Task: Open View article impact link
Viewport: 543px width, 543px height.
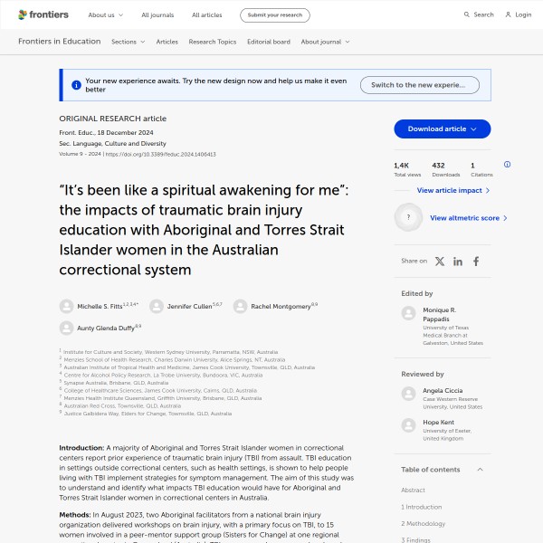Action: (452, 191)
